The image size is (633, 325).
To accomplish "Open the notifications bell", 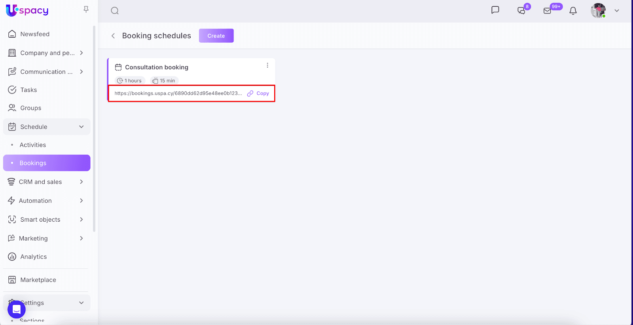I will (573, 11).
